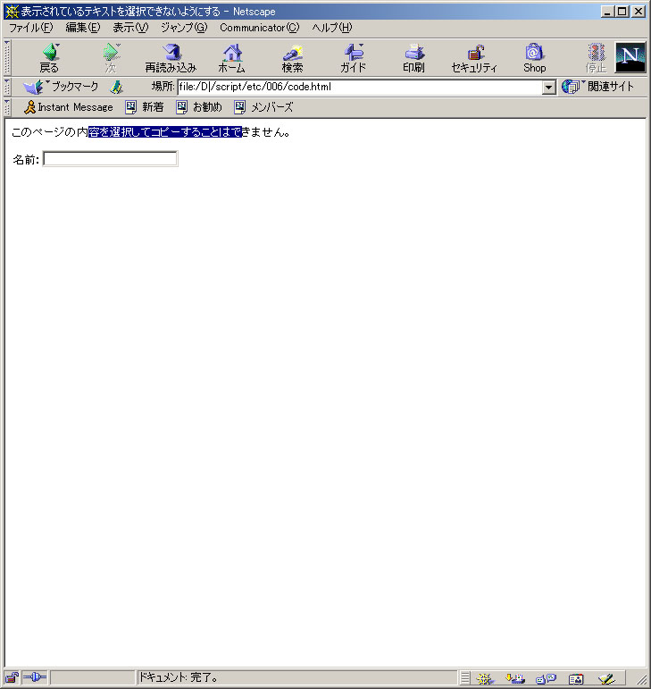The height and width of the screenshot is (689, 651).
Task: Click the window title bar Netscape icon
Action: point(13,11)
